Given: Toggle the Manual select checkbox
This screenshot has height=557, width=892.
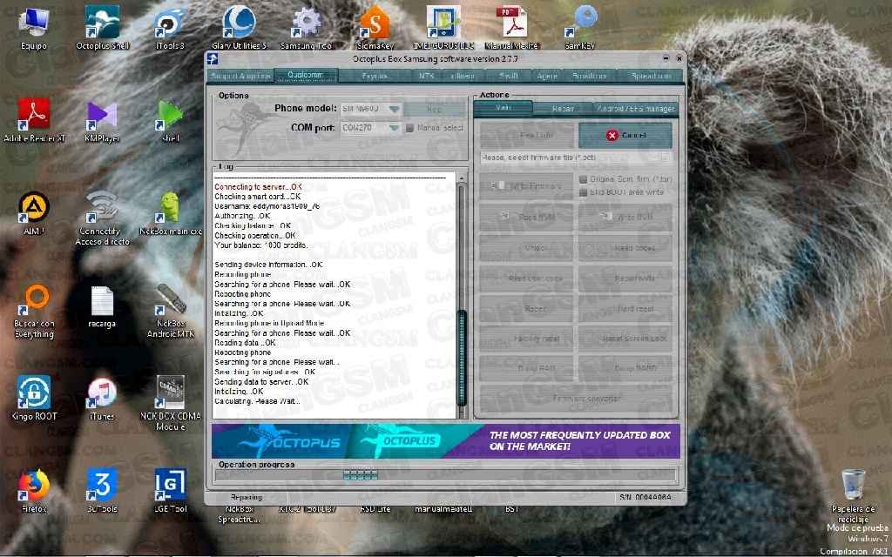Looking at the screenshot, I should pos(409,129).
